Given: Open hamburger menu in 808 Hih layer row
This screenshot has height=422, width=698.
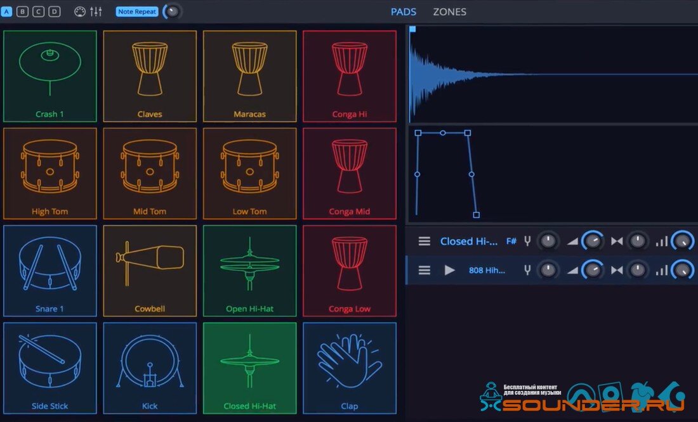Looking at the screenshot, I should tap(425, 271).
